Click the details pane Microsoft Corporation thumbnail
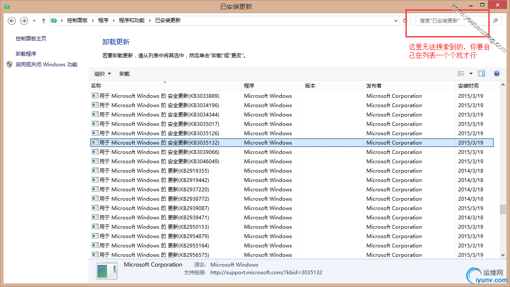Image resolution: width=510 pixels, height=287 pixels. [107, 271]
